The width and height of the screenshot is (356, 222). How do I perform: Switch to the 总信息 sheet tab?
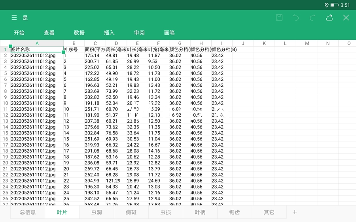click(28, 212)
